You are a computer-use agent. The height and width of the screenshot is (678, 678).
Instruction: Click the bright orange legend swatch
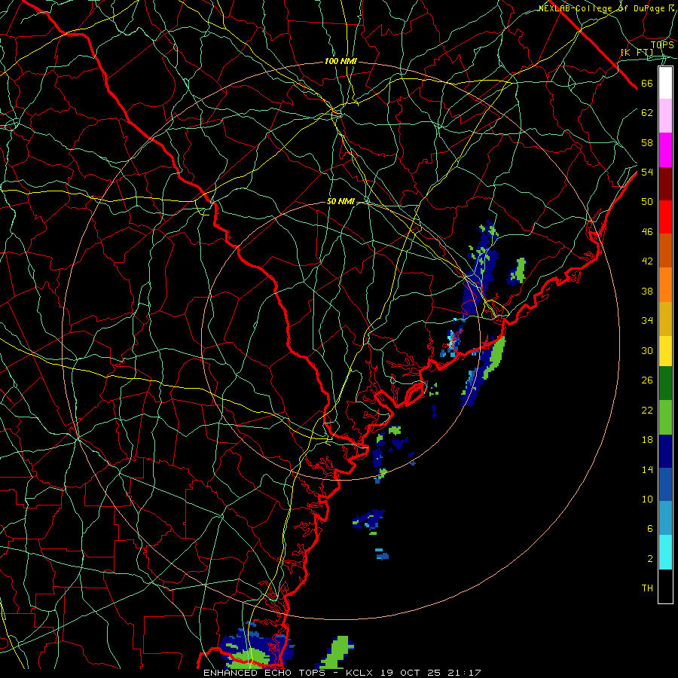pos(665,285)
